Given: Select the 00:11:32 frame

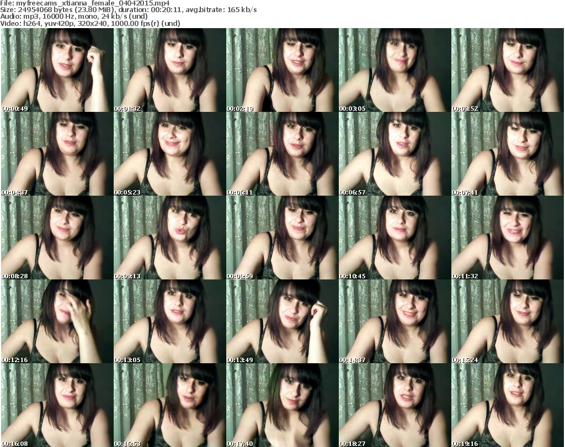Looking at the screenshot, I should click(507, 238).
